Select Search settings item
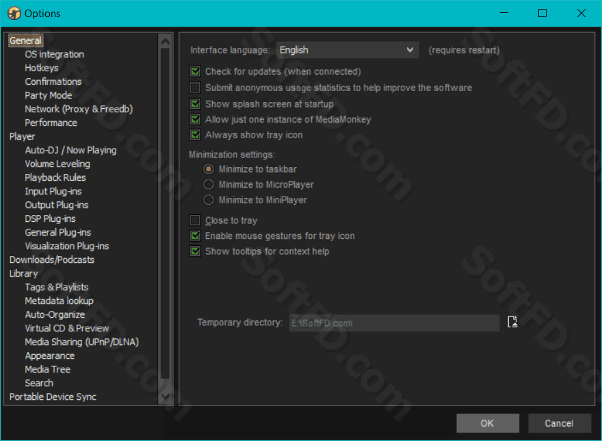This screenshot has width=602, height=441. tap(39, 383)
